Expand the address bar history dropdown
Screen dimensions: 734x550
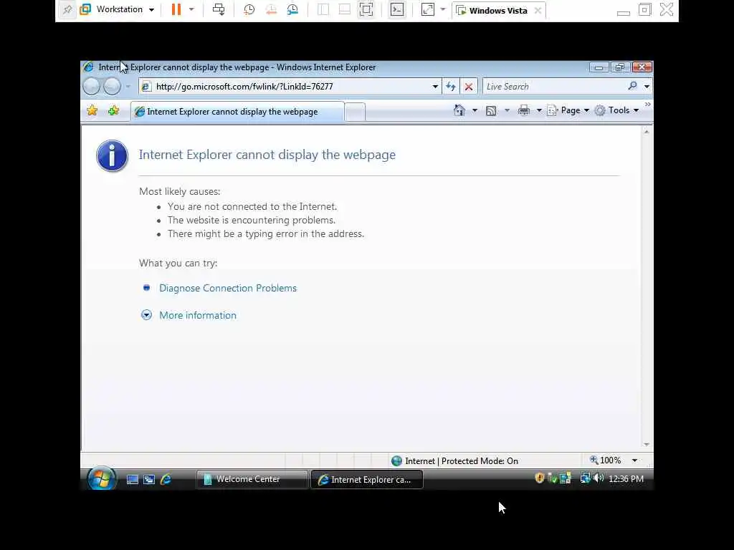pyautogui.click(x=435, y=87)
